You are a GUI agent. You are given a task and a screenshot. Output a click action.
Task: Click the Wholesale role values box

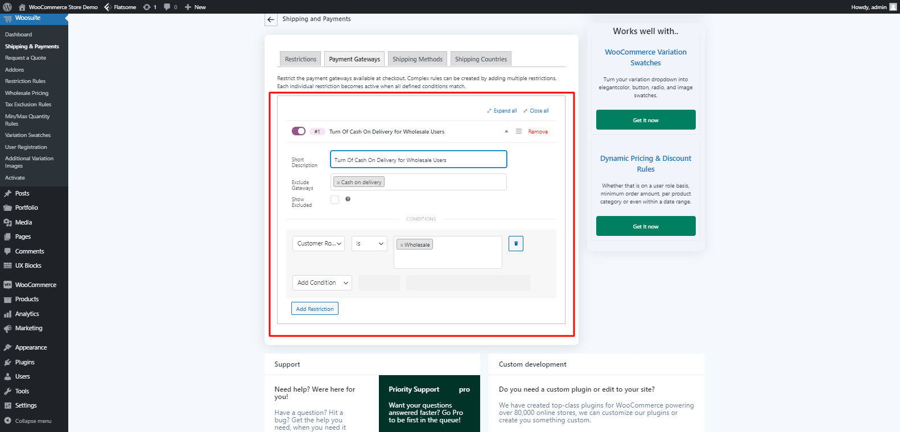tap(448, 252)
